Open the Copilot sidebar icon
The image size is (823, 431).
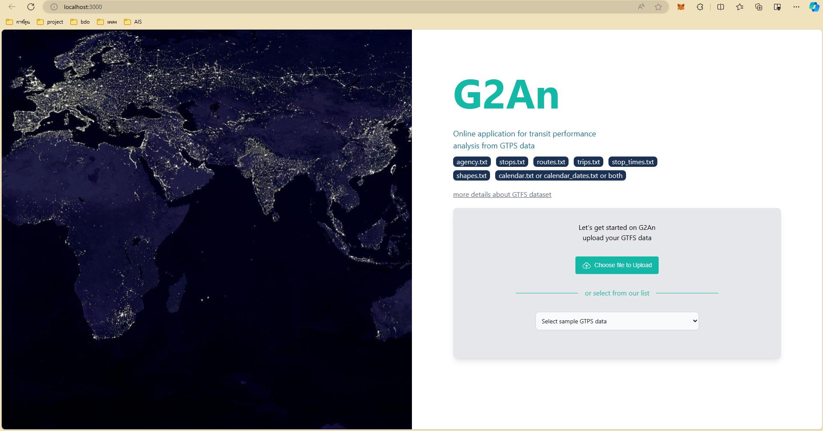click(x=814, y=7)
